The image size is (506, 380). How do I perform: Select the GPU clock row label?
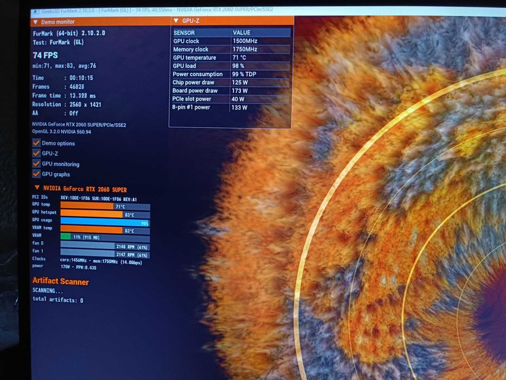click(186, 41)
